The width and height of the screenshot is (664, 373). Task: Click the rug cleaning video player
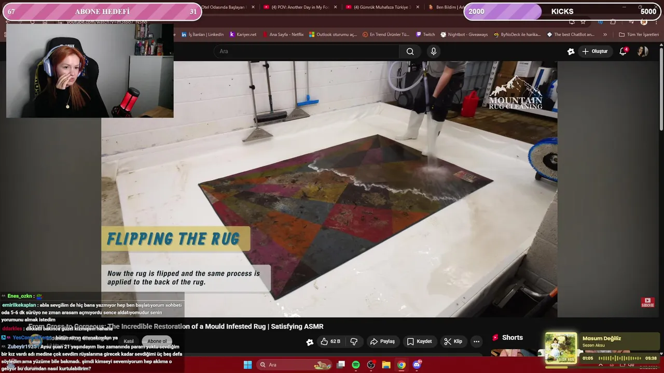pos(329,189)
